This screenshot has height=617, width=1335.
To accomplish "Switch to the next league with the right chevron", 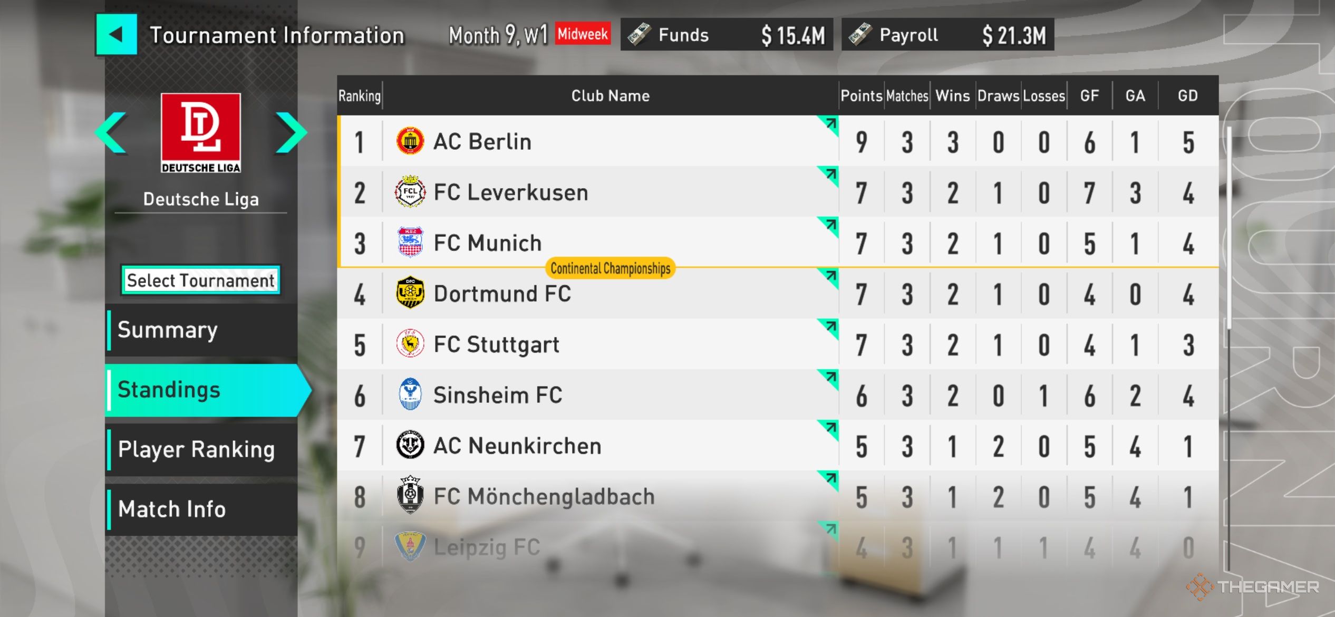I will [x=289, y=132].
